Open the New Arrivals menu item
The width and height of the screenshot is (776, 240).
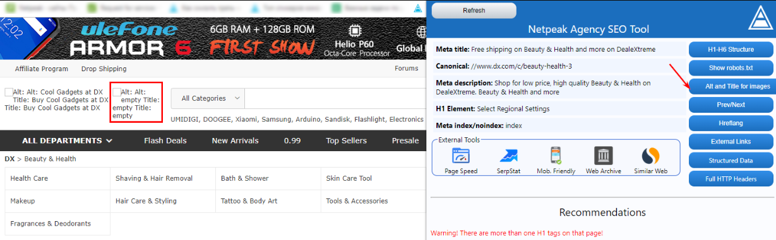pyautogui.click(x=235, y=140)
